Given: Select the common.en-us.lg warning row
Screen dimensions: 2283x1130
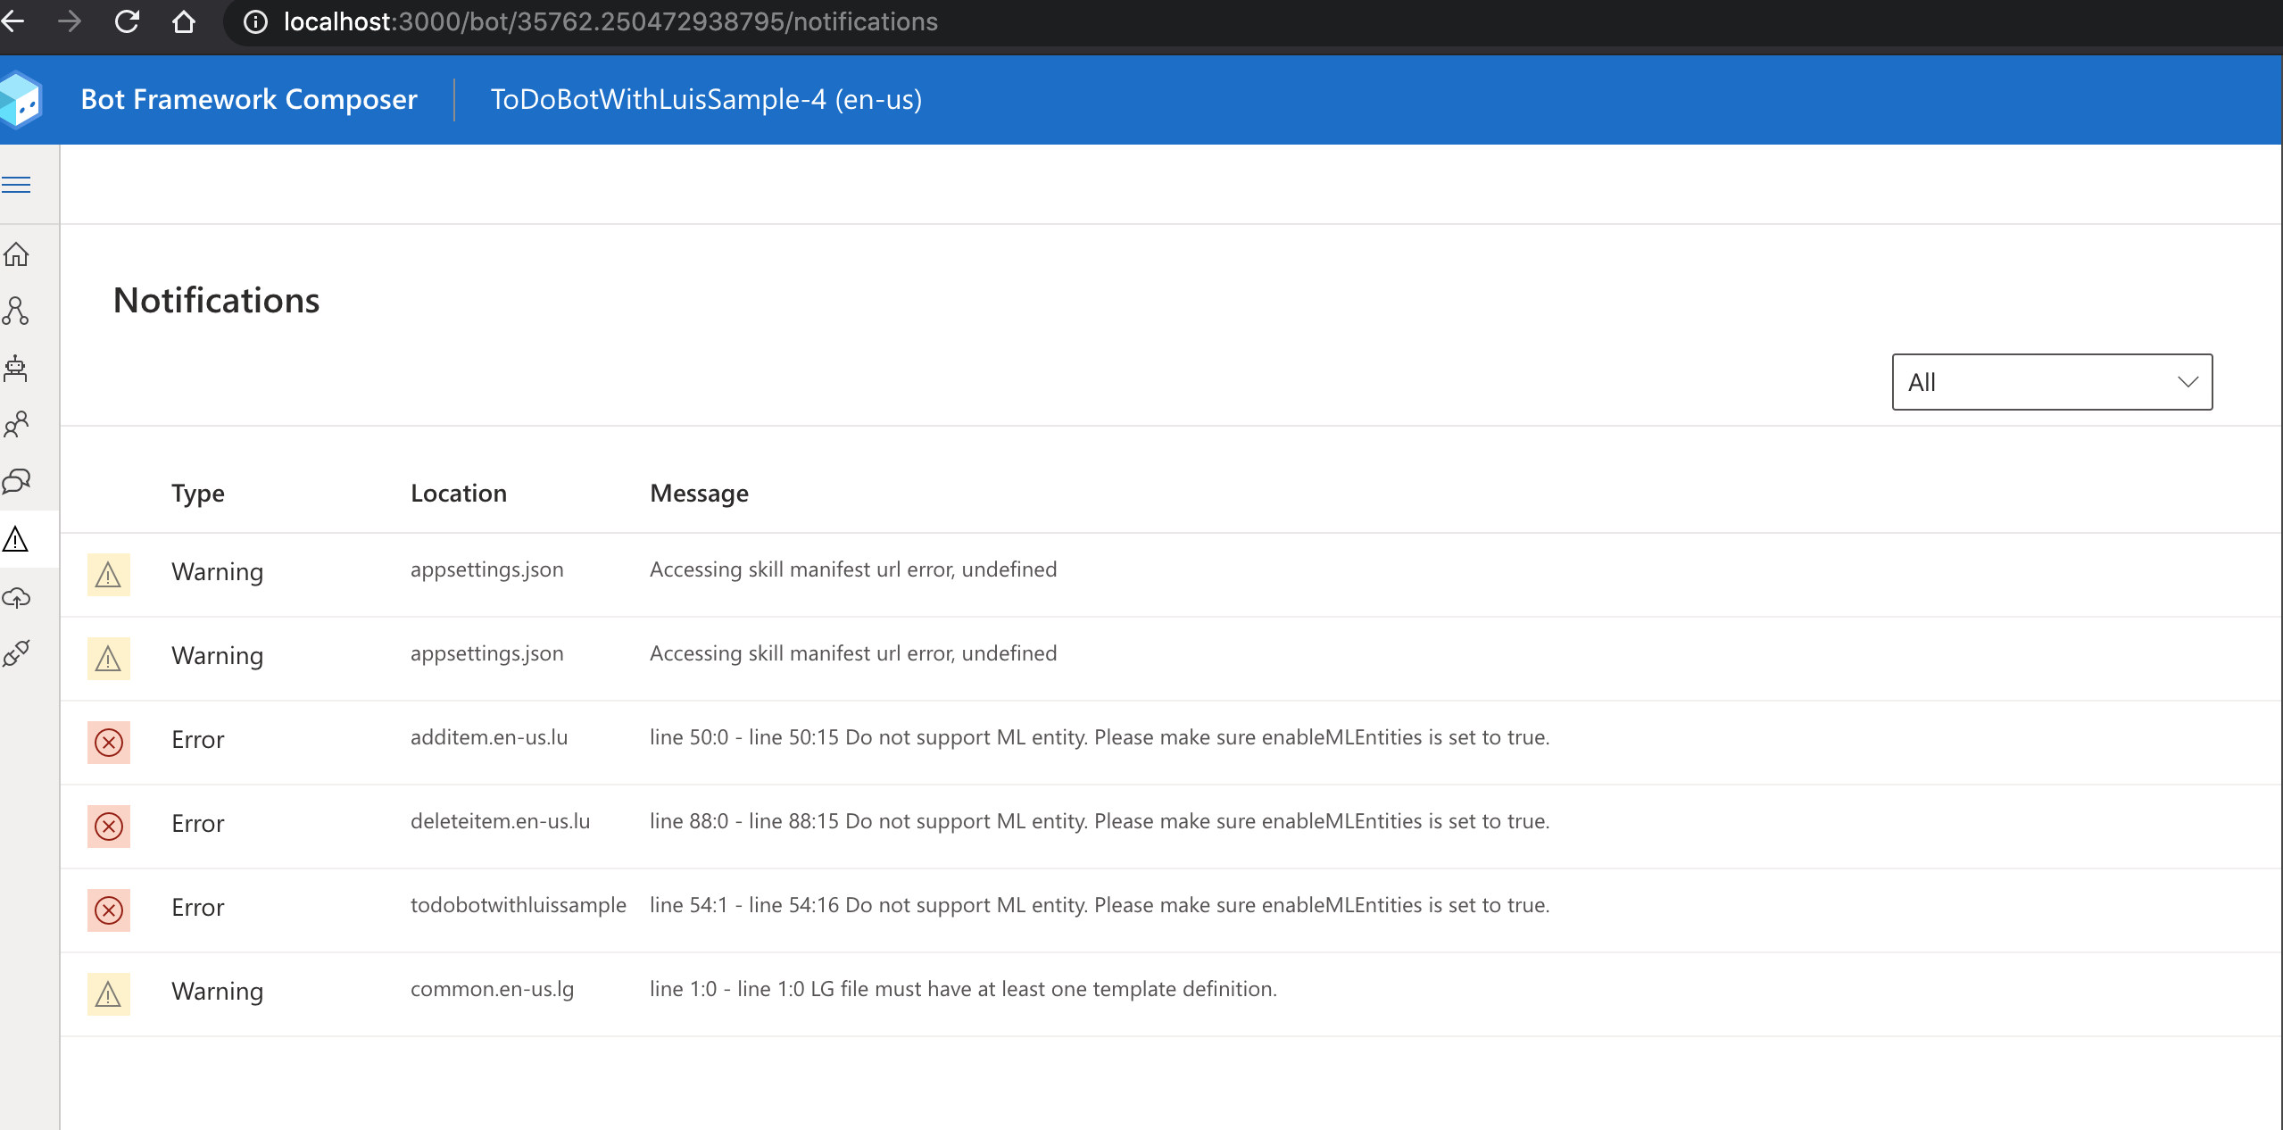Looking at the screenshot, I should click(x=492, y=990).
